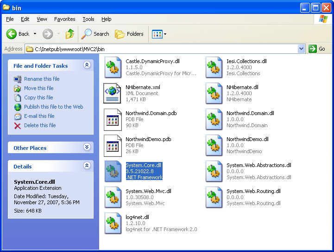Click into the address path field
This screenshot has width=334, height=252.
162,49
